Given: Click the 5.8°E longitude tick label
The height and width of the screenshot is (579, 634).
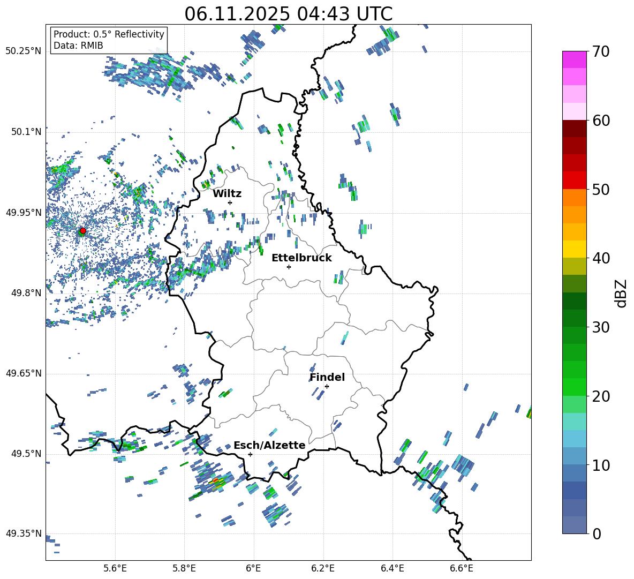Looking at the screenshot, I should 184,568.
